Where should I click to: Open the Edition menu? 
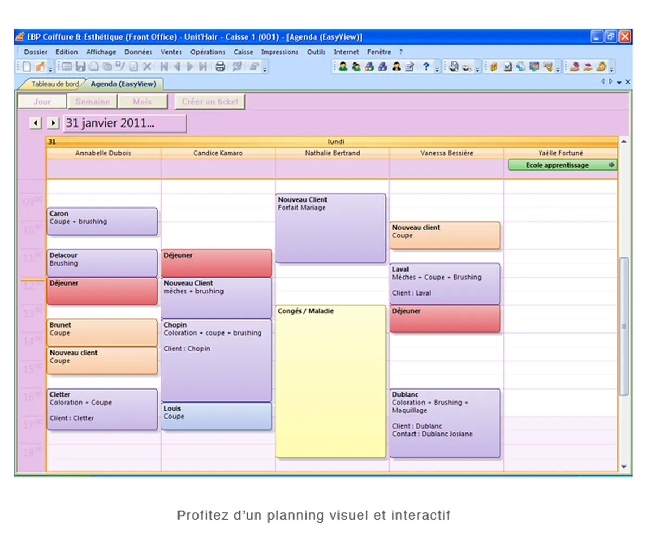67,52
